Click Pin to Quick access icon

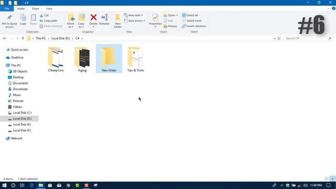pos(9,17)
